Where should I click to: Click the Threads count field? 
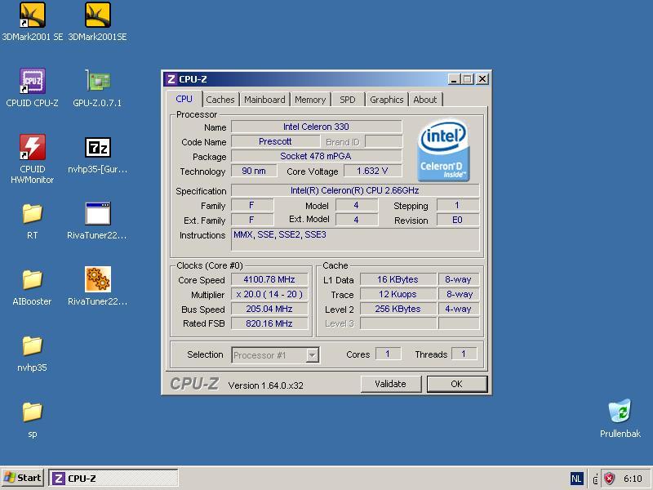(464, 354)
